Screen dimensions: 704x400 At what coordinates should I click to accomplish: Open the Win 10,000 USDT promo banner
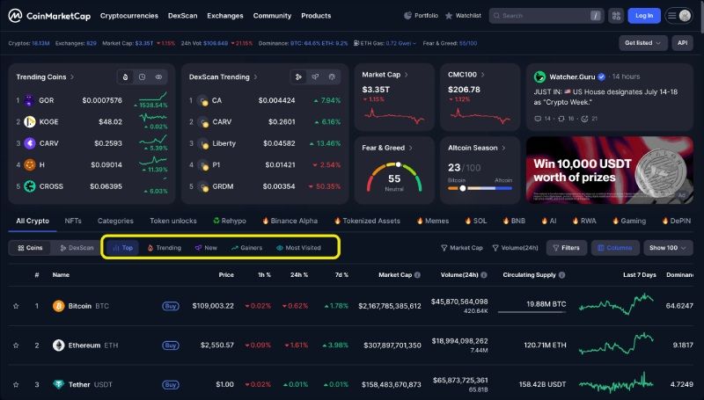610,170
